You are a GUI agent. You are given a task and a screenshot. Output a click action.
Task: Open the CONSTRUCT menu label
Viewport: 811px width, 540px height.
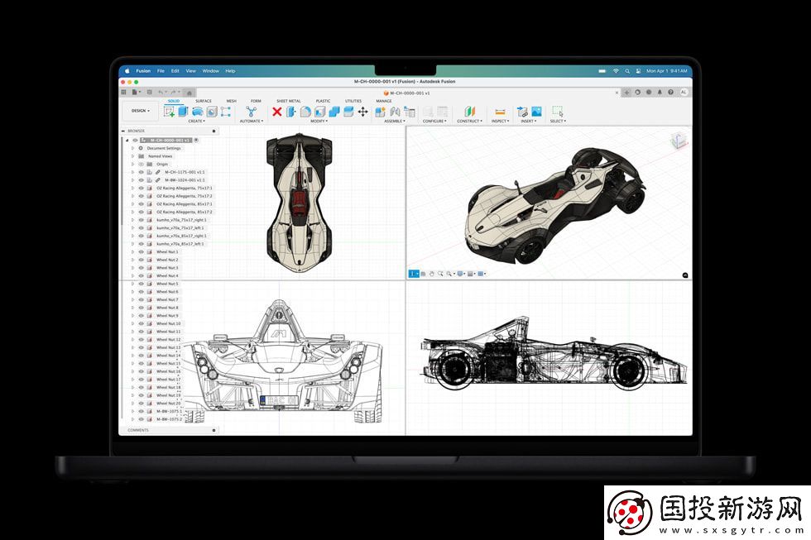[x=468, y=122]
